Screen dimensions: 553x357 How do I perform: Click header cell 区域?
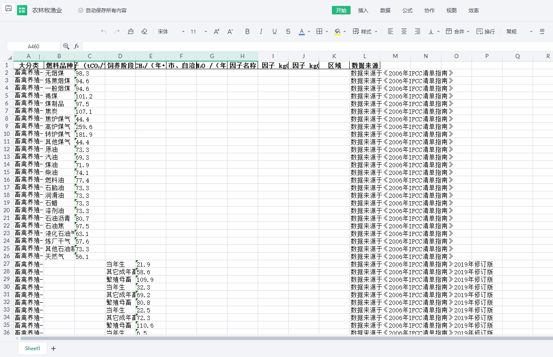(x=334, y=65)
